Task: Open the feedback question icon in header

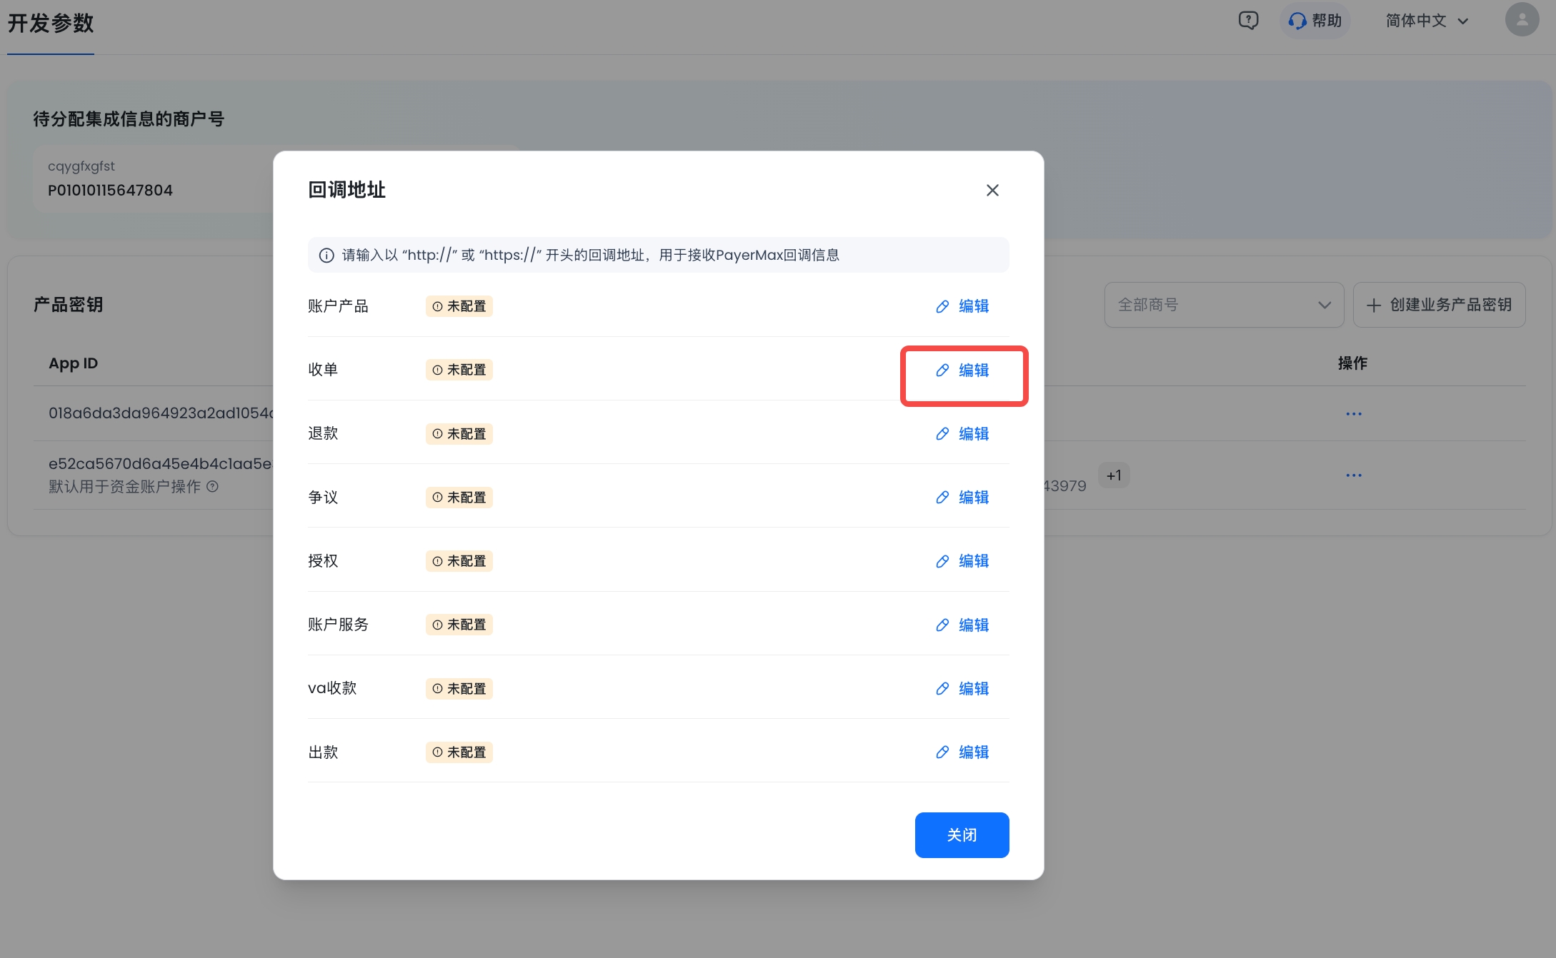Action: tap(1248, 21)
